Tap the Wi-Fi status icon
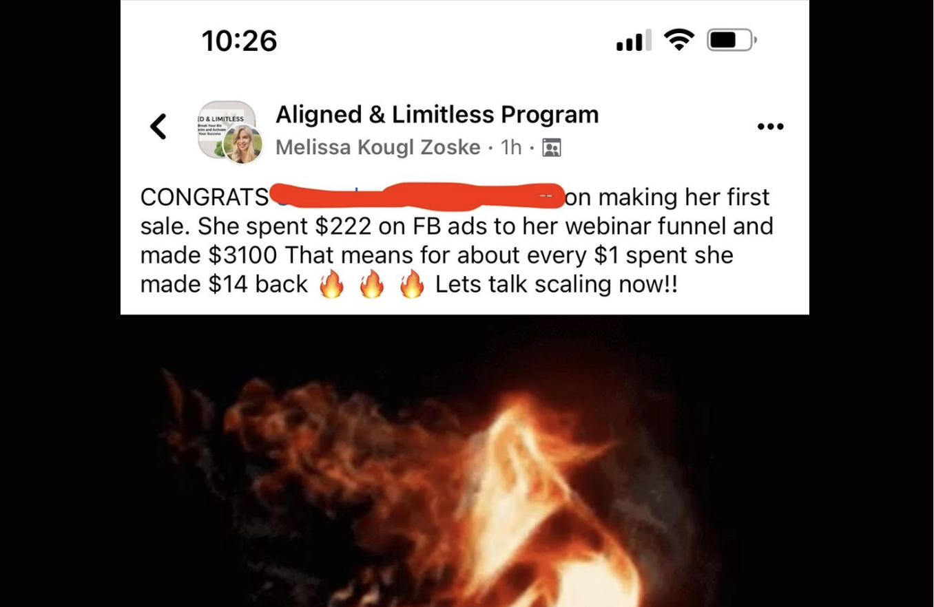 point(680,41)
